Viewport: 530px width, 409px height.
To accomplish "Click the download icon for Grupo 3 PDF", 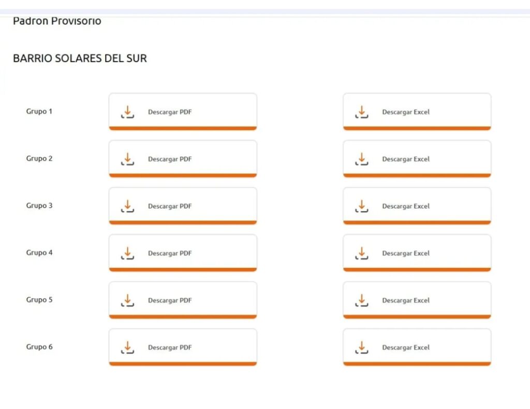I will click(127, 206).
